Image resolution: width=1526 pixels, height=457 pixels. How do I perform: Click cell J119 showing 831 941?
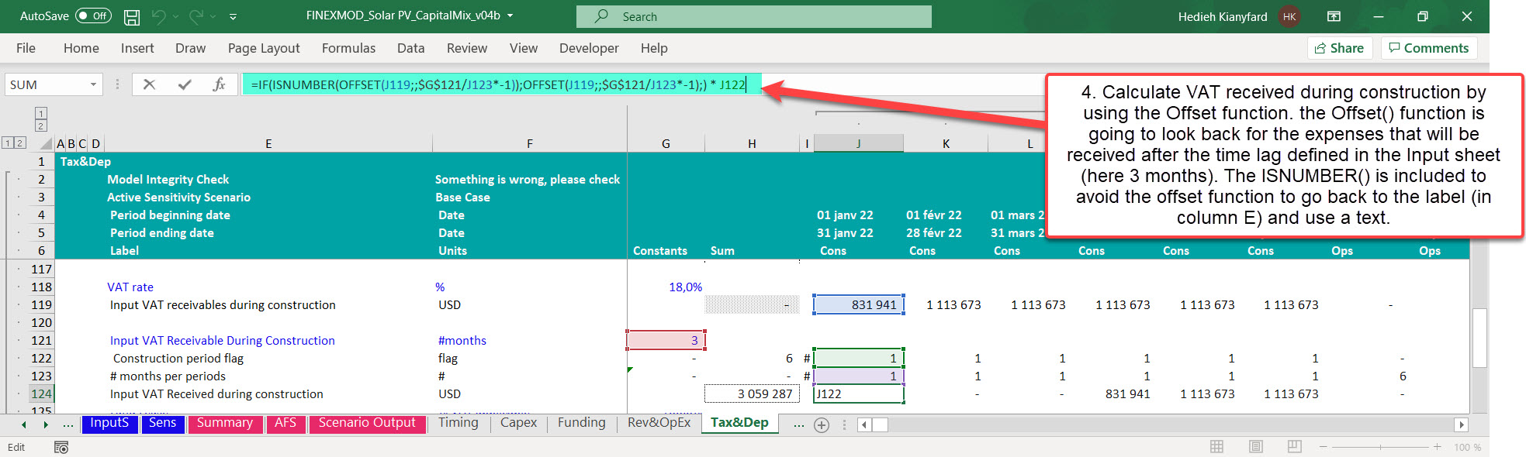859,304
